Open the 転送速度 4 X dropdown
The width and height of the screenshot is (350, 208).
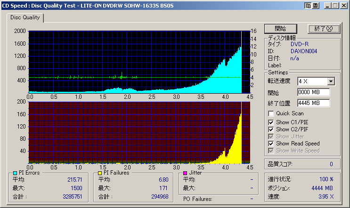click(x=331, y=81)
